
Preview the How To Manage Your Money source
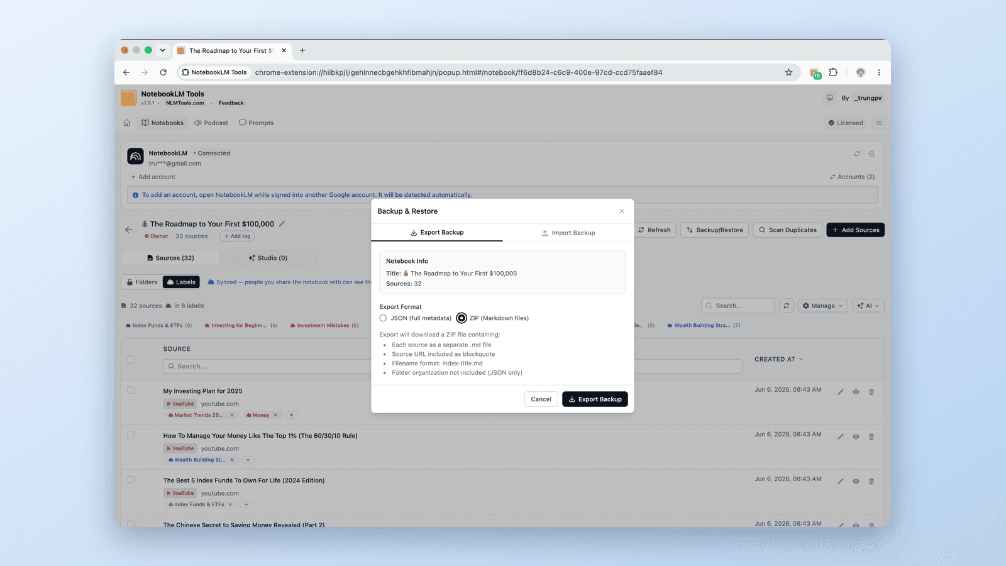click(856, 437)
